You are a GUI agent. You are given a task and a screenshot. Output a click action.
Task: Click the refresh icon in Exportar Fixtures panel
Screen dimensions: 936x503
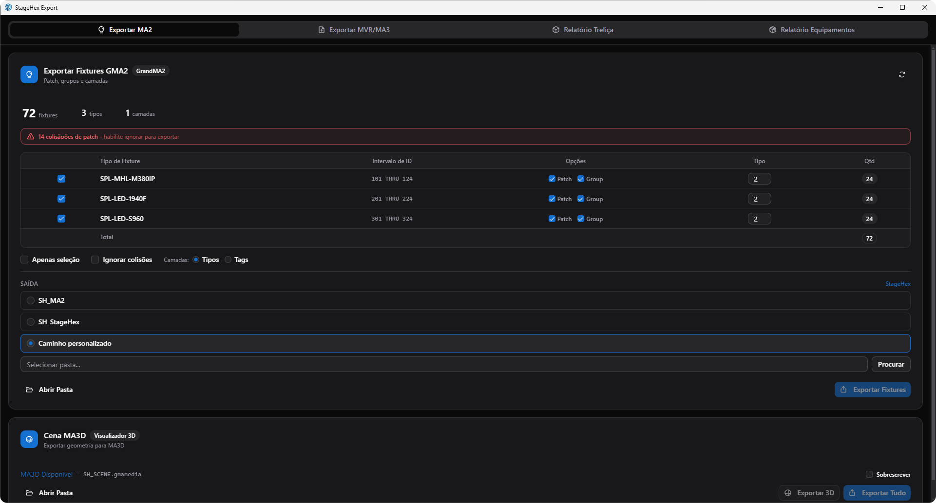pos(902,75)
